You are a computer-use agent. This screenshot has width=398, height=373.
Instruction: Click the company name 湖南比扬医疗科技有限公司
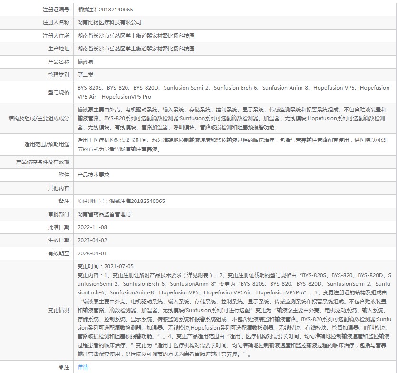click(109, 23)
